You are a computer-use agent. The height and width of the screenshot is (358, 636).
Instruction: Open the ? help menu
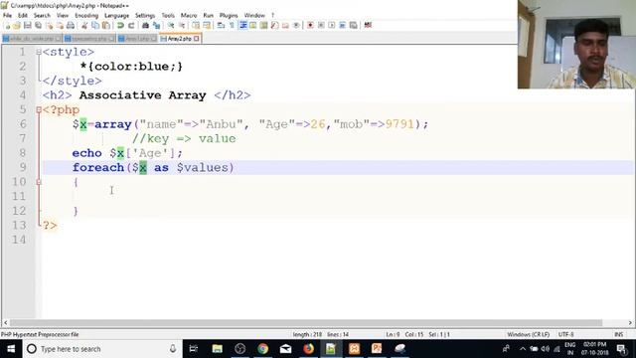[x=272, y=16]
